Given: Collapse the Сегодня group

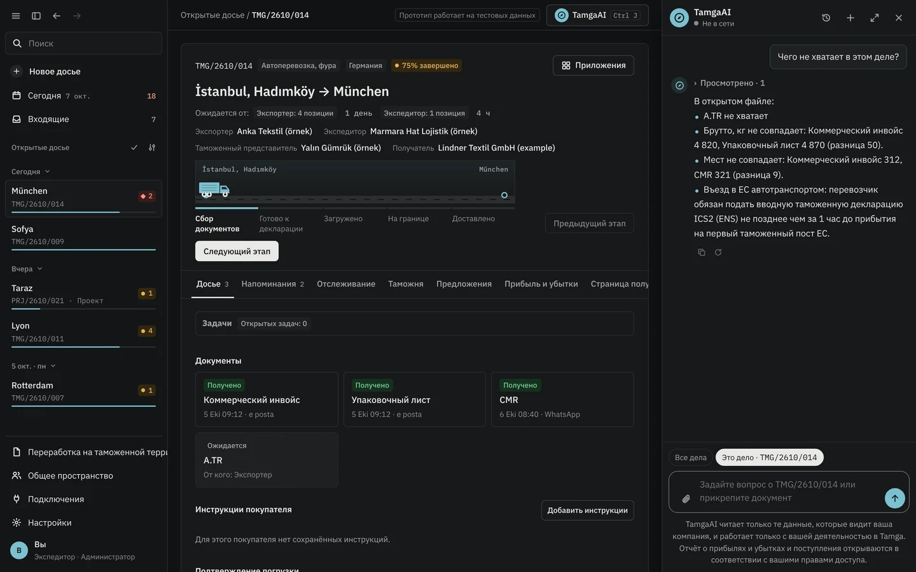Looking at the screenshot, I should tap(31, 172).
